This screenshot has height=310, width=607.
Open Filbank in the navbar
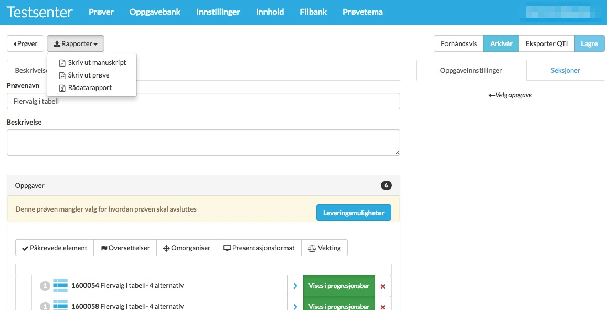[313, 12]
